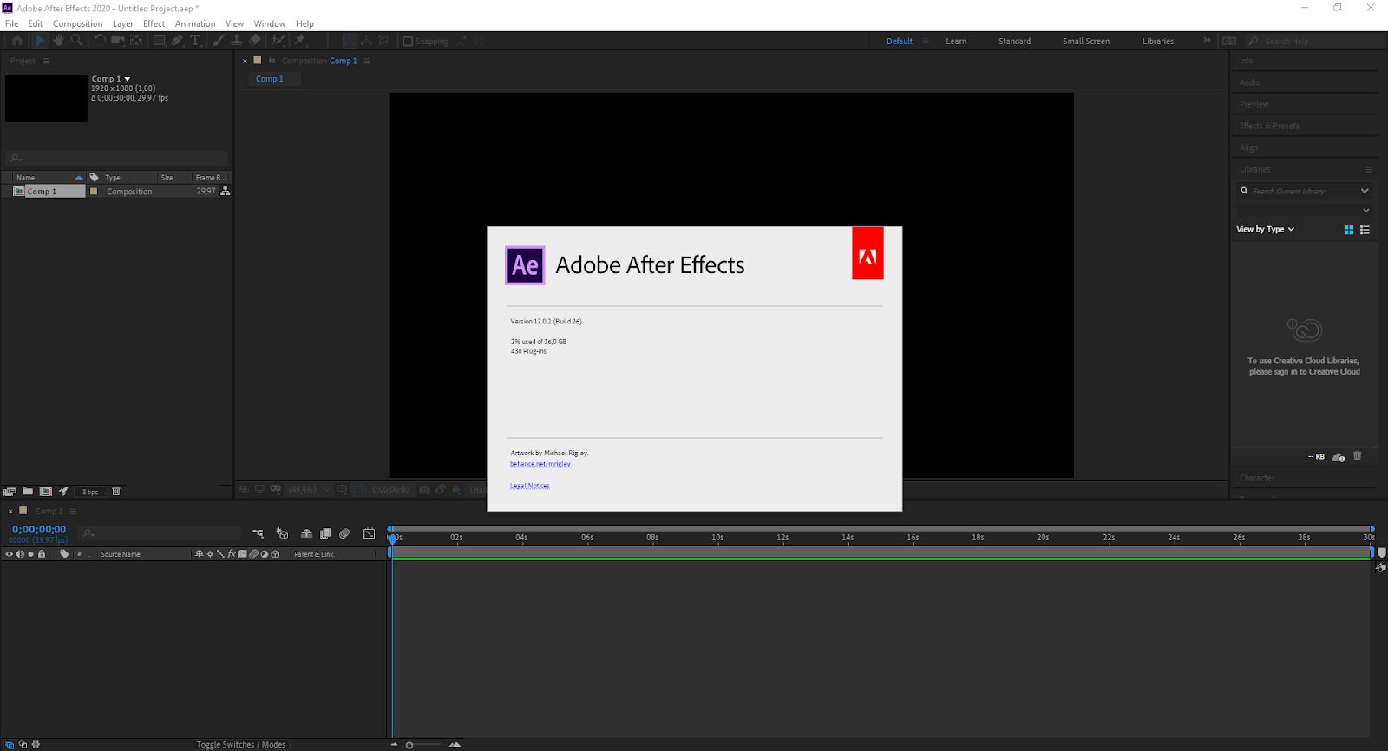Click the timeline zoom slider handle
The image size is (1388, 751).
pyautogui.click(x=409, y=745)
